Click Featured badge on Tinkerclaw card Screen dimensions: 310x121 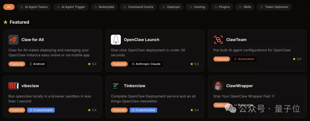(119, 110)
